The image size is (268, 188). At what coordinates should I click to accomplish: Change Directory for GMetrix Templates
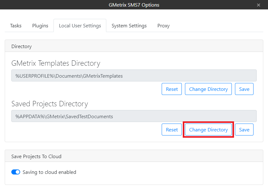click(208, 89)
